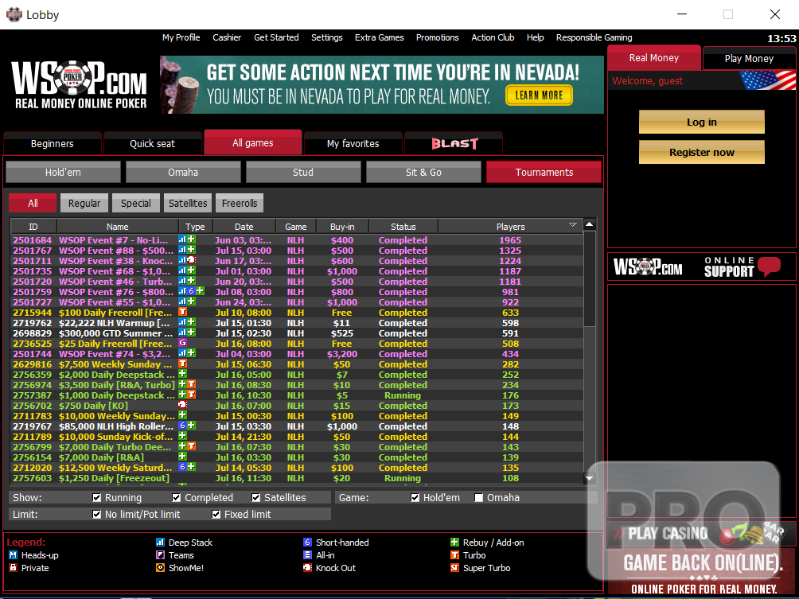Toggle the No limit/Pot limit checkbox

tap(97, 515)
